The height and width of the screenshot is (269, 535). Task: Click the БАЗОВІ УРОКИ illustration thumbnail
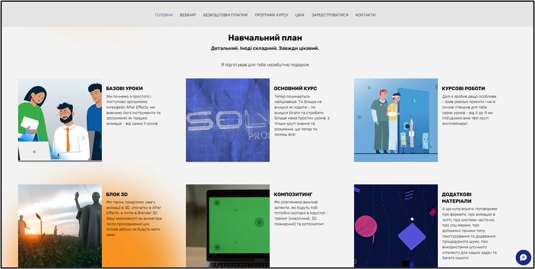coord(60,120)
